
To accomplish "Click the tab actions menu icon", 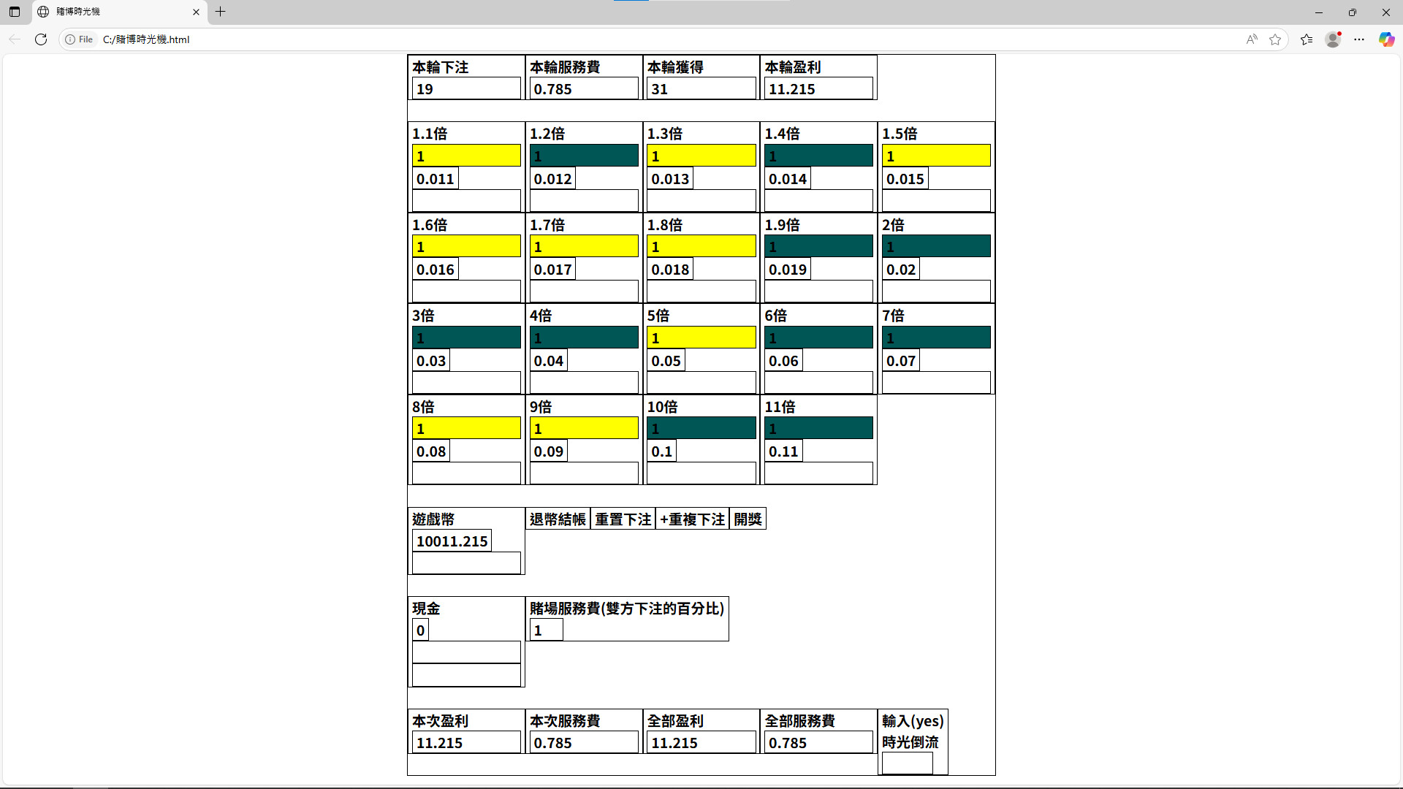I will pyautogui.click(x=15, y=12).
